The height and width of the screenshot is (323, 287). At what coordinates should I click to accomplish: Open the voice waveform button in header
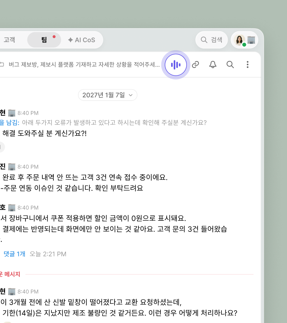click(176, 65)
